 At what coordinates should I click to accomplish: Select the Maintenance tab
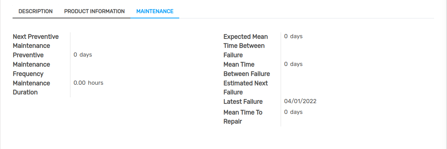click(x=155, y=11)
